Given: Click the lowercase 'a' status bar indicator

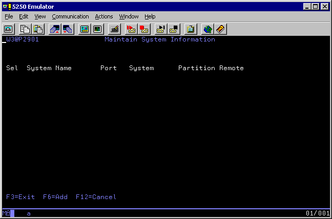Looking at the screenshot, I should (x=29, y=213).
